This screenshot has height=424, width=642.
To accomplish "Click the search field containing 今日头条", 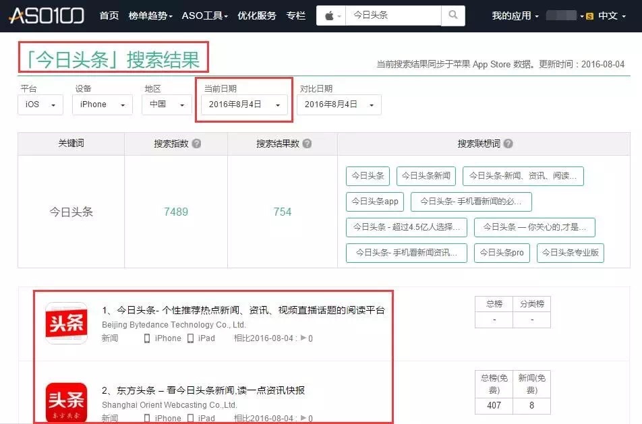I will click(x=393, y=16).
